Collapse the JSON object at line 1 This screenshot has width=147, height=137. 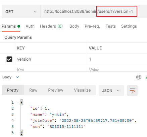tap(17, 102)
